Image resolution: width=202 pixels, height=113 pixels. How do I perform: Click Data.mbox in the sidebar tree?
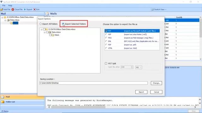pyautogui.click(x=15, y=20)
